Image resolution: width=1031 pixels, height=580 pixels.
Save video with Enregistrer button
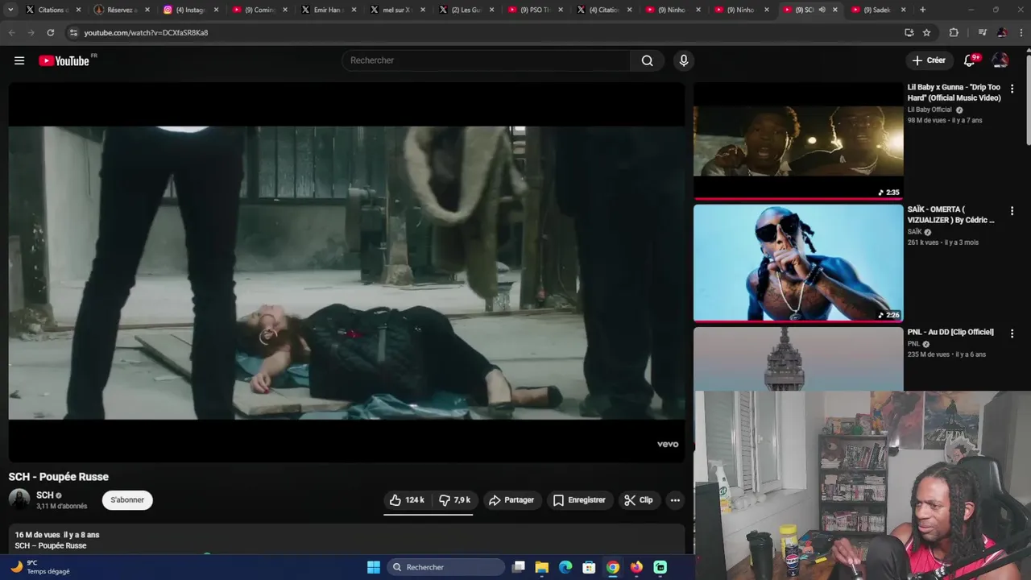[x=579, y=500]
